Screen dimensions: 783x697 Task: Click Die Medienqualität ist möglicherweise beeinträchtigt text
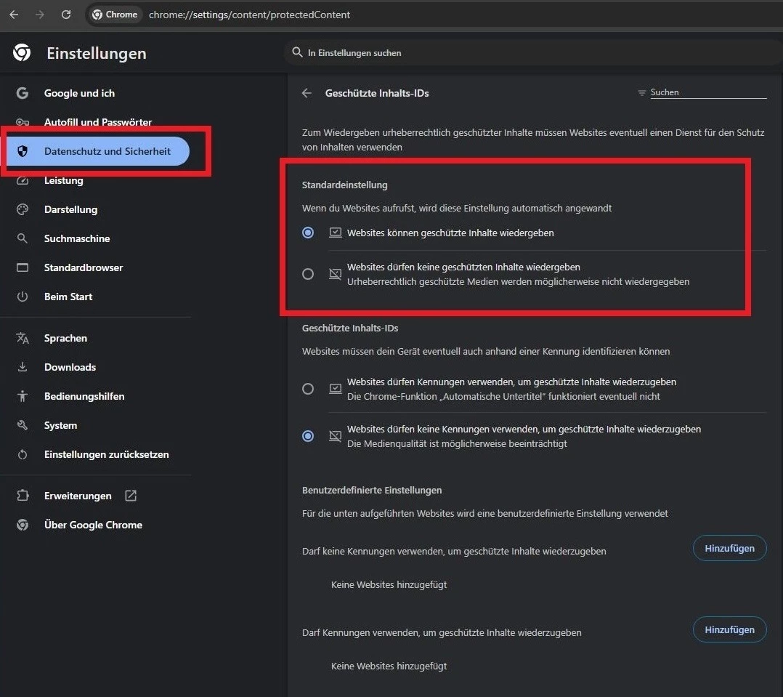(457, 443)
